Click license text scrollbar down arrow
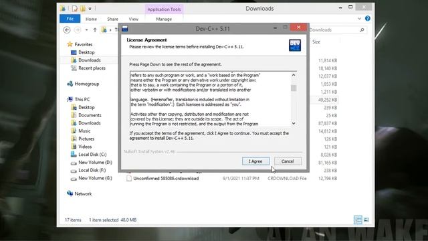 tap(294, 123)
